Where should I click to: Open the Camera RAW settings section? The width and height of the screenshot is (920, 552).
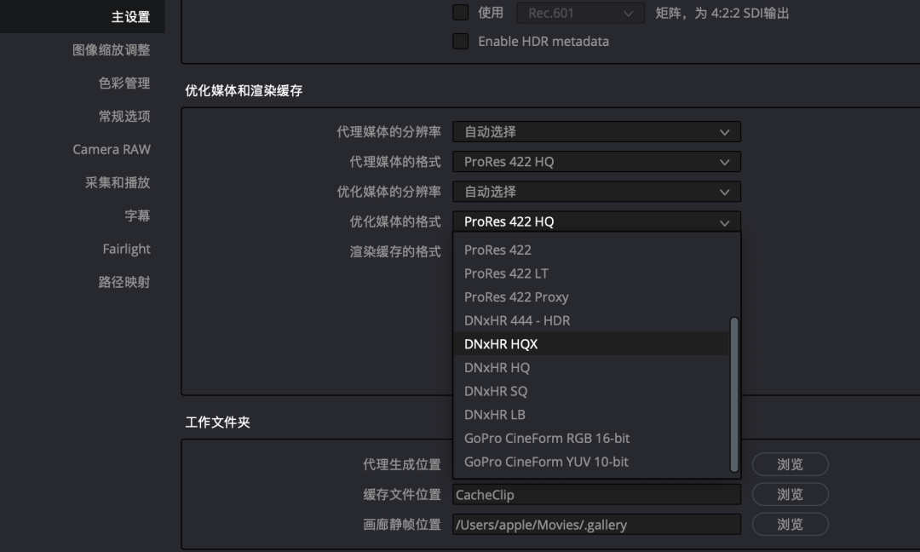coord(112,149)
